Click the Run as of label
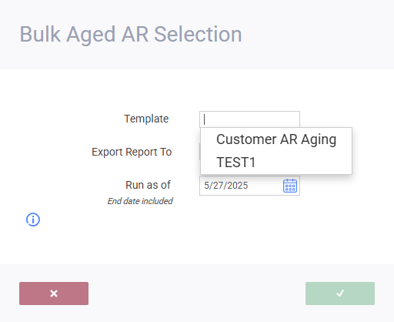Image resolution: width=394 pixels, height=322 pixels. pos(148,185)
